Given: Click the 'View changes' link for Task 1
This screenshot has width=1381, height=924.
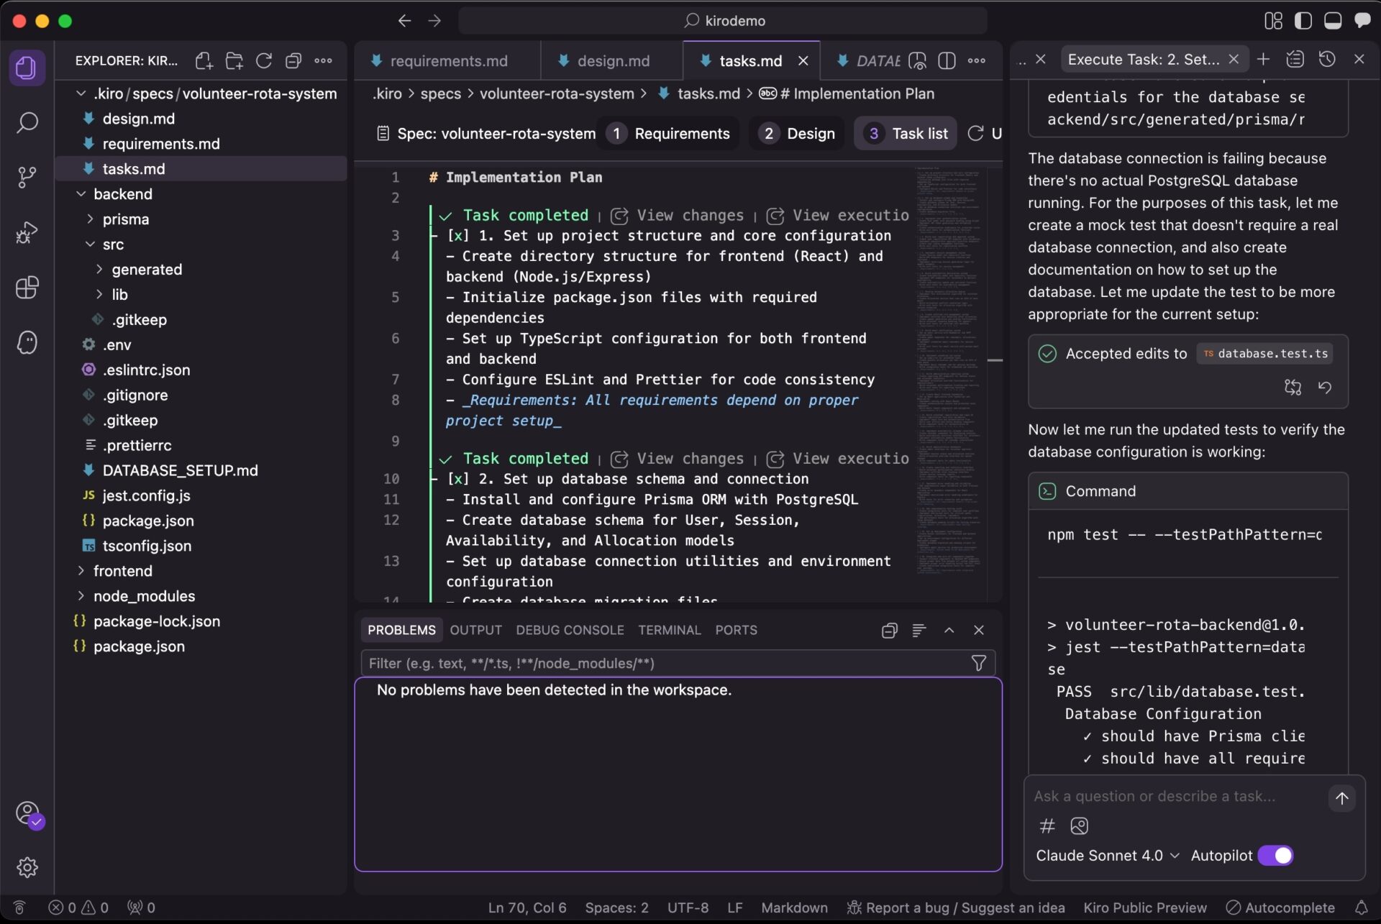Looking at the screenshot, I should pos(689,215).
